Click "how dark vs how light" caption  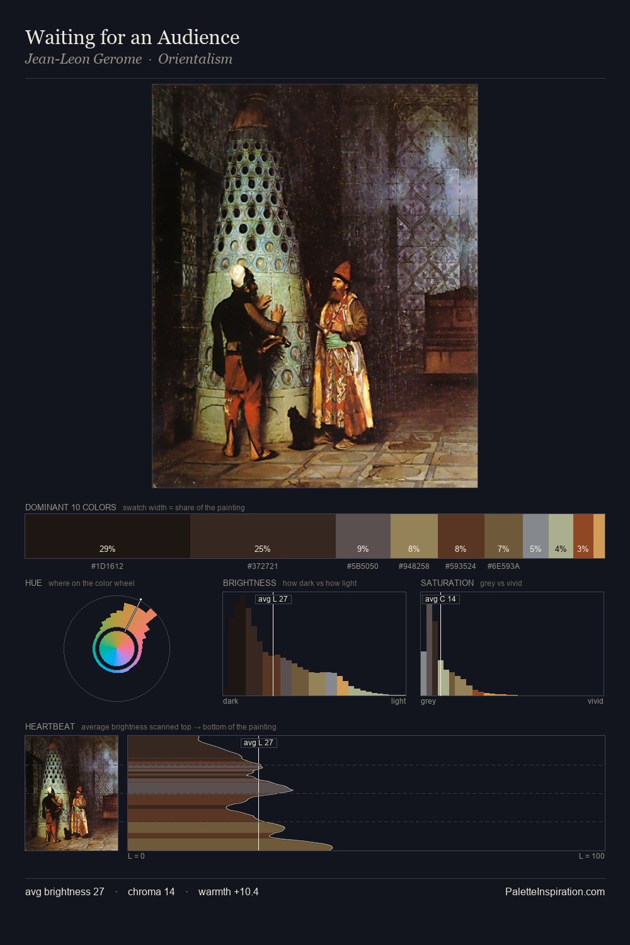point(319,583)
